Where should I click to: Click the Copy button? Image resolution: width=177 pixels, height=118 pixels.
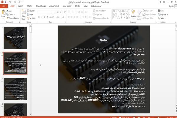[x=9, y=14]
